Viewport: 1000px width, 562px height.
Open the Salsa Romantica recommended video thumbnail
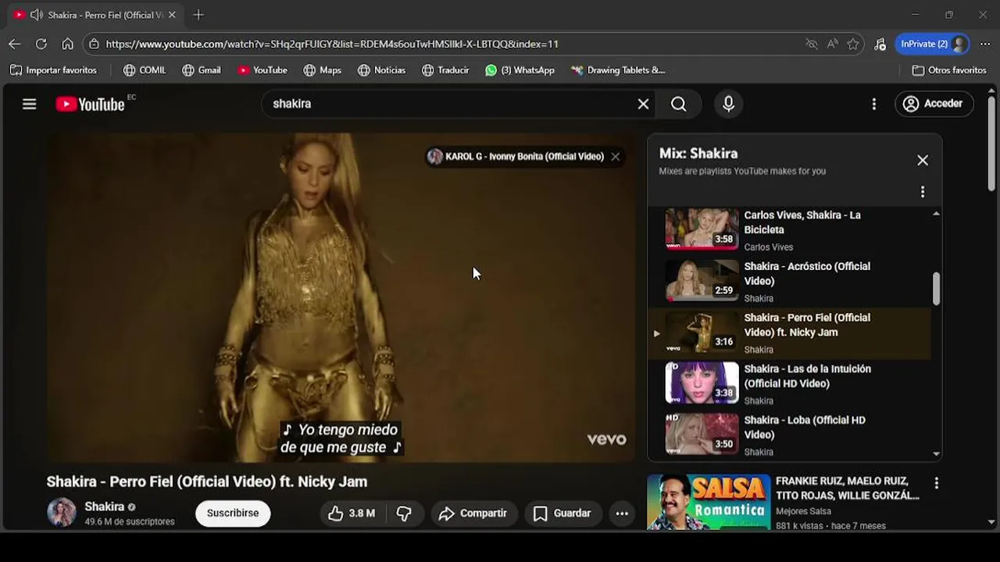click(709, 502)
